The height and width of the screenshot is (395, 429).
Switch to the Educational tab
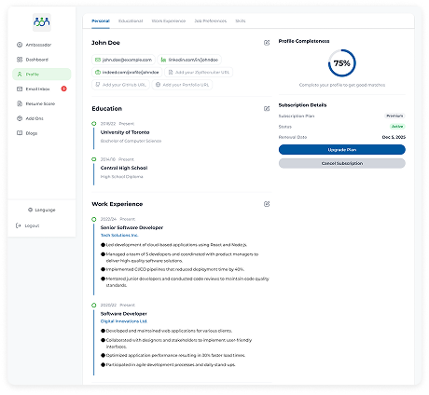click(131, 21)
